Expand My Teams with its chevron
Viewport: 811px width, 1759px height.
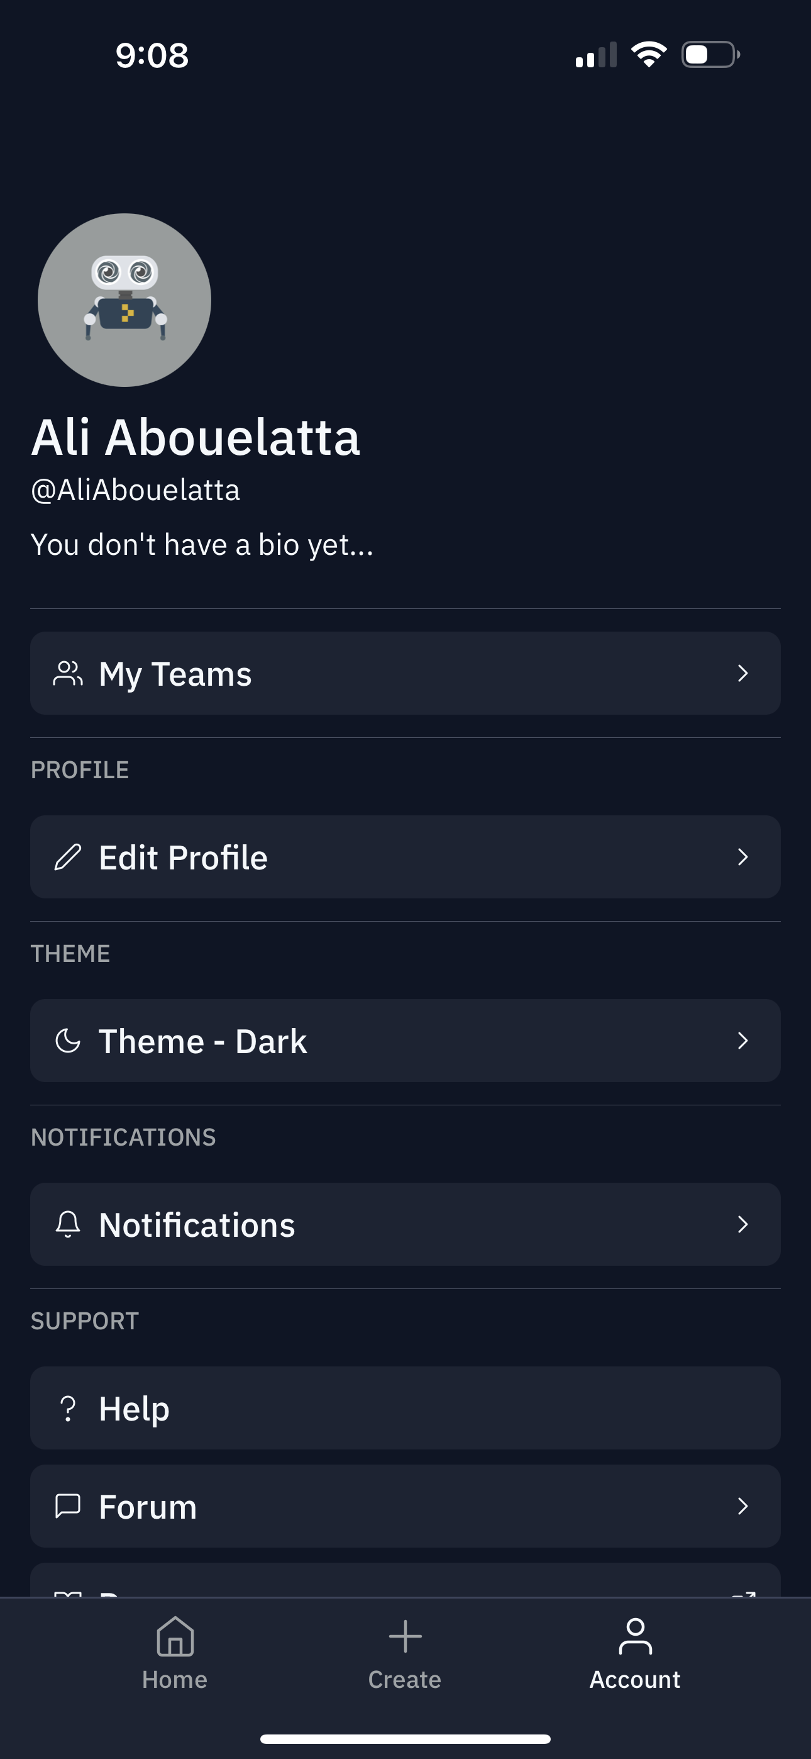pyautogui.click(x=742, y=673)
